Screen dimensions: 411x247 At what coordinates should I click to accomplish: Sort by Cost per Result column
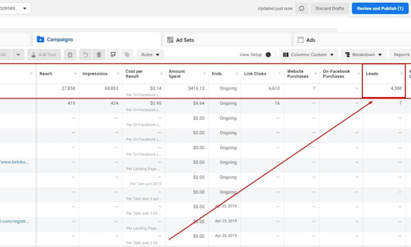click(134, 74)
